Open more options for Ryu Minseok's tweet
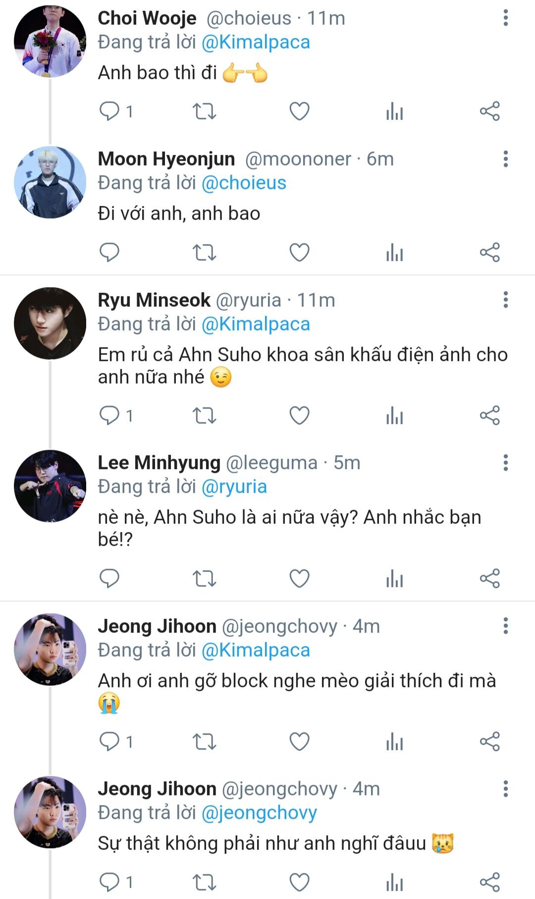 pyautogui.click(x=505, y=300)
